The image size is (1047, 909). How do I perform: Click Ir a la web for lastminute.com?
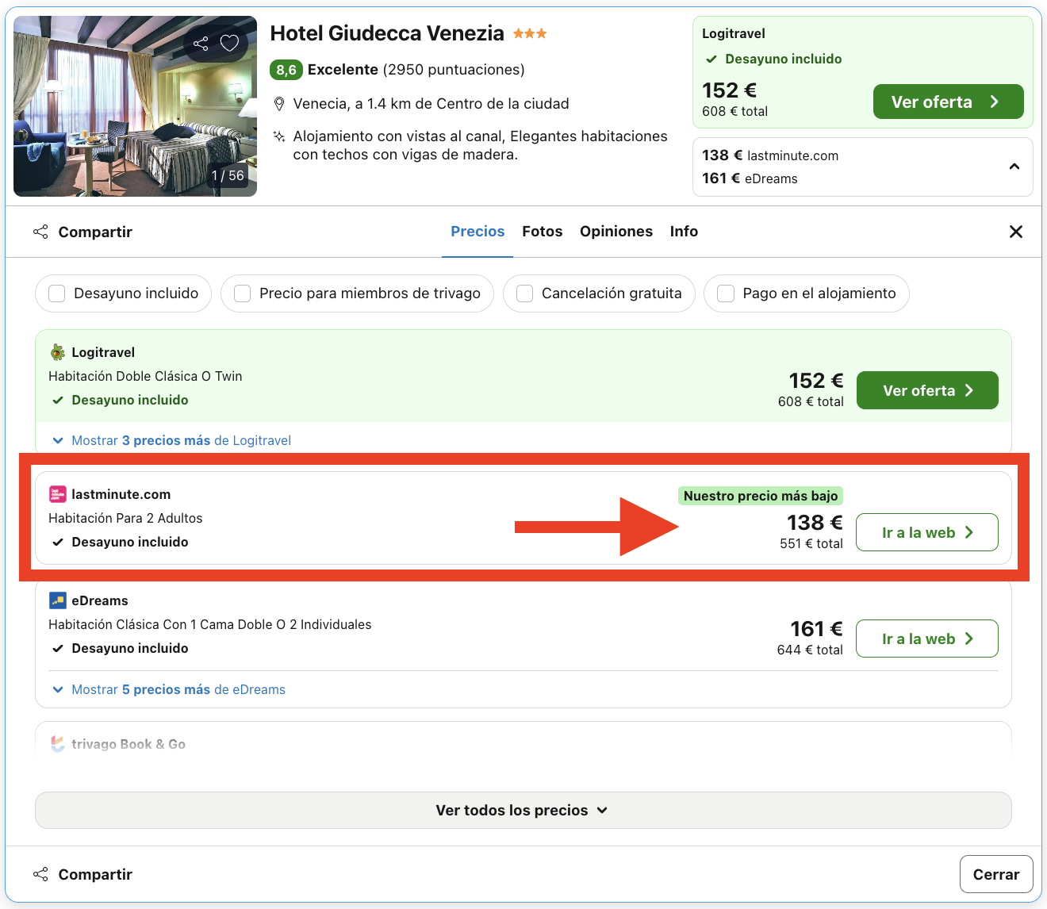927,532
